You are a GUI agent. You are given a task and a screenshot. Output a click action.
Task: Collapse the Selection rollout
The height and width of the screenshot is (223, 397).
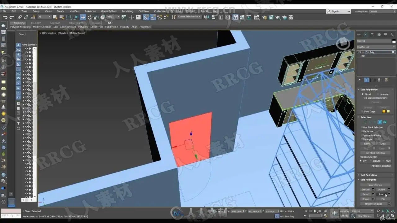pos(366,117)
